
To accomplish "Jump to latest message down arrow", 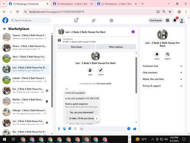I will coord(97,118).
